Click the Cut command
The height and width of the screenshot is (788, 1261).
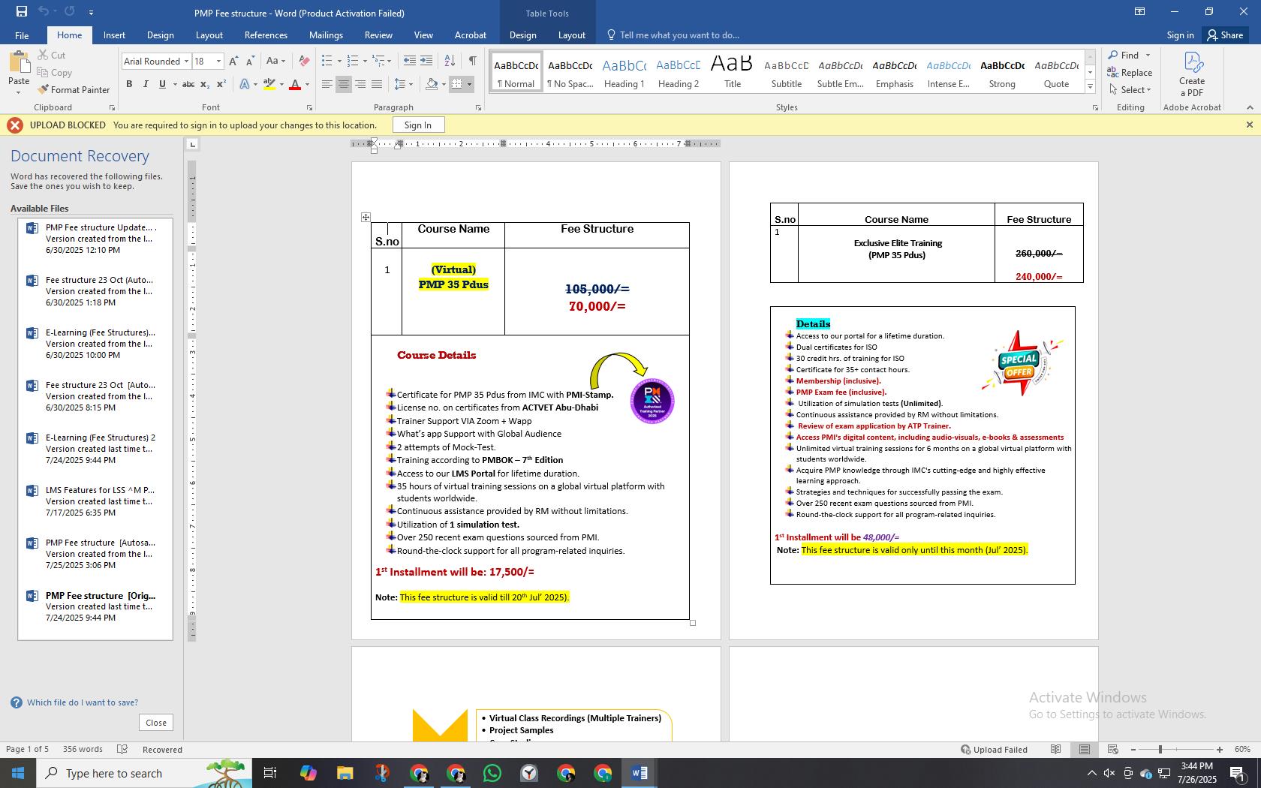tap(51, 55)
